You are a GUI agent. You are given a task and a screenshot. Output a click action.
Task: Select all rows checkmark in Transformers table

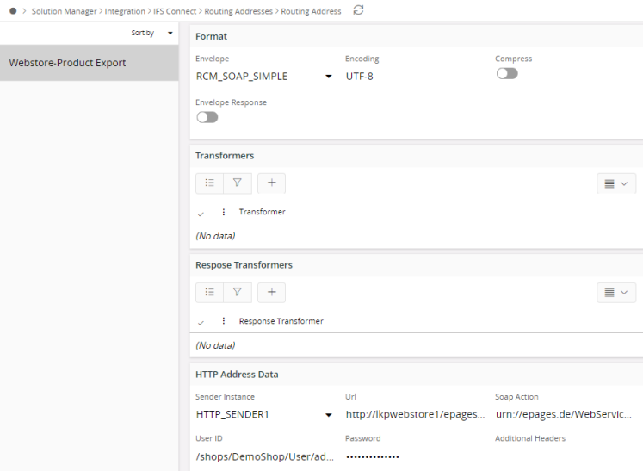[x=201, y=213]
